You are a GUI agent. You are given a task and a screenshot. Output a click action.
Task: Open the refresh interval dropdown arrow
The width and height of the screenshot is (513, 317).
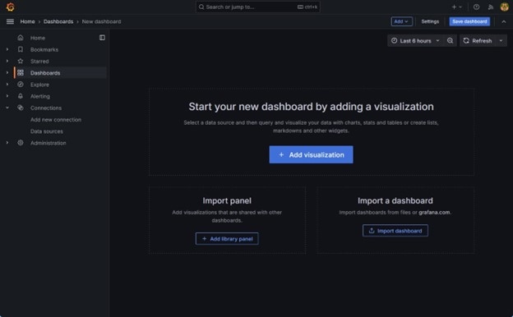[x=501, y=40]
